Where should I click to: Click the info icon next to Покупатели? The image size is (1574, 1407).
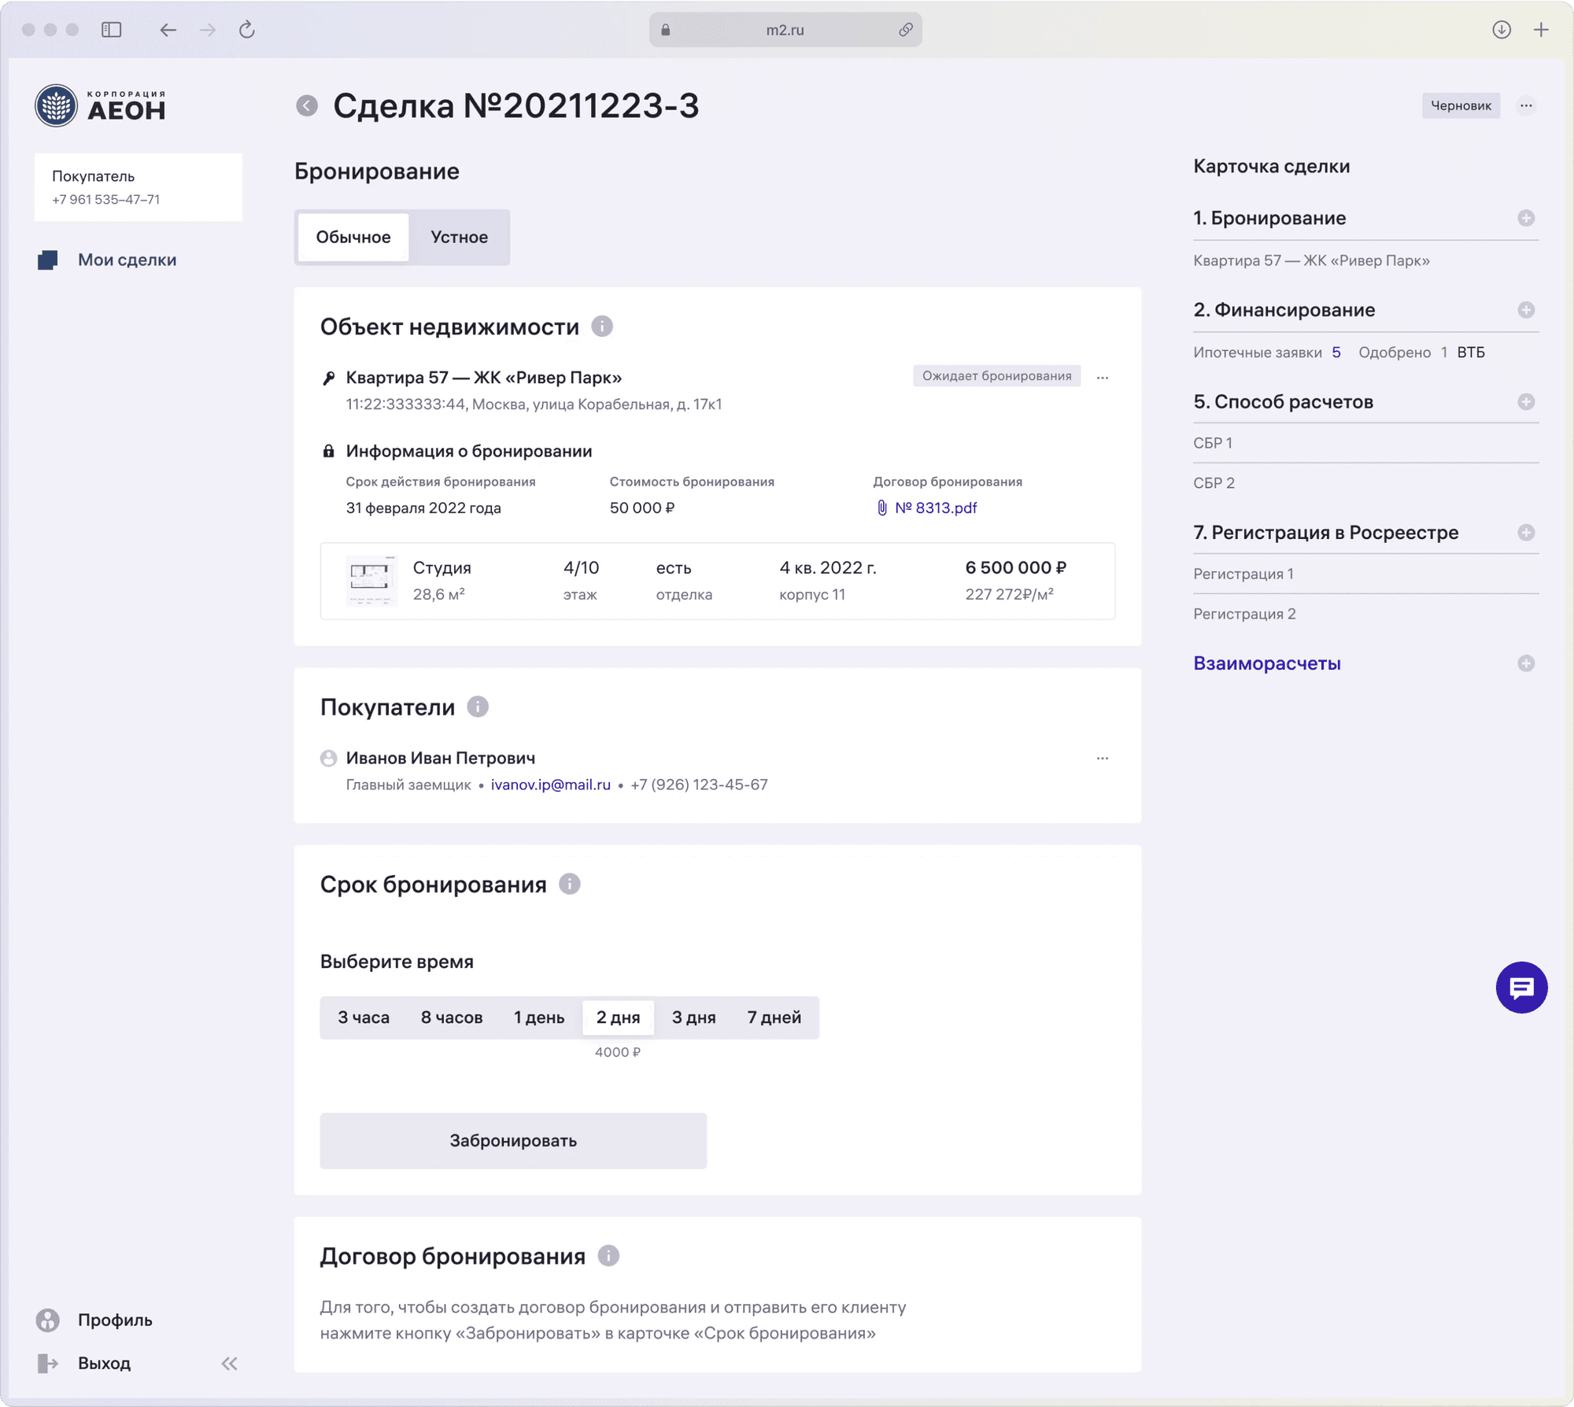478,707
